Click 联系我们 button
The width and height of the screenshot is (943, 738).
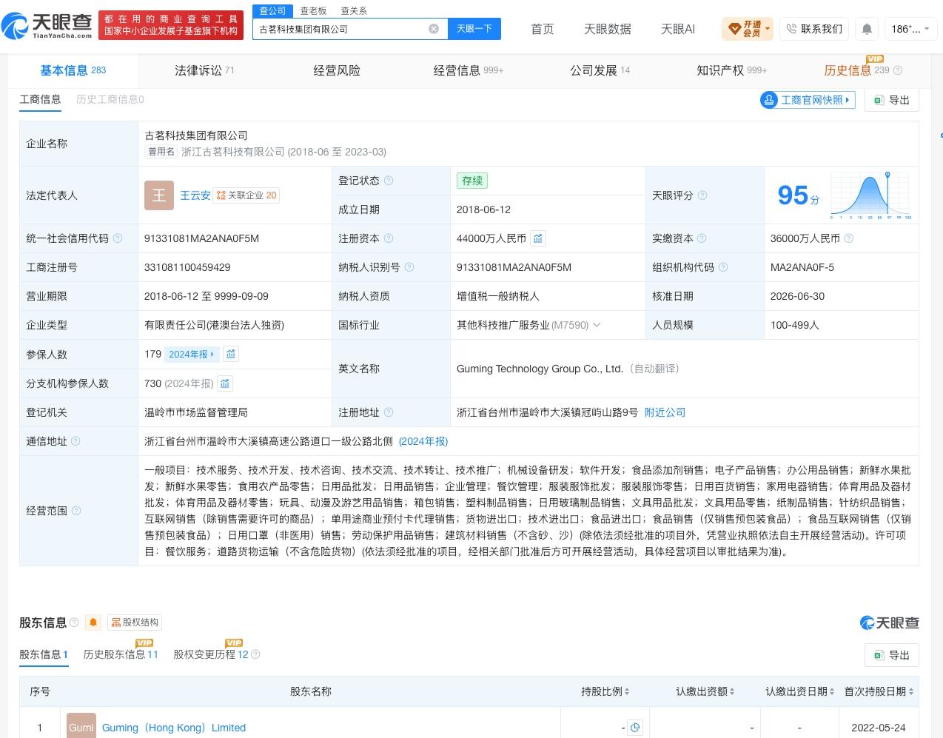tap(814, 29)
